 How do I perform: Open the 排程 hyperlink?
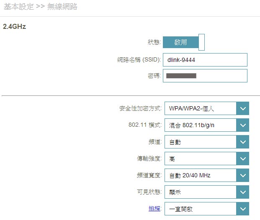pos(154,208)
